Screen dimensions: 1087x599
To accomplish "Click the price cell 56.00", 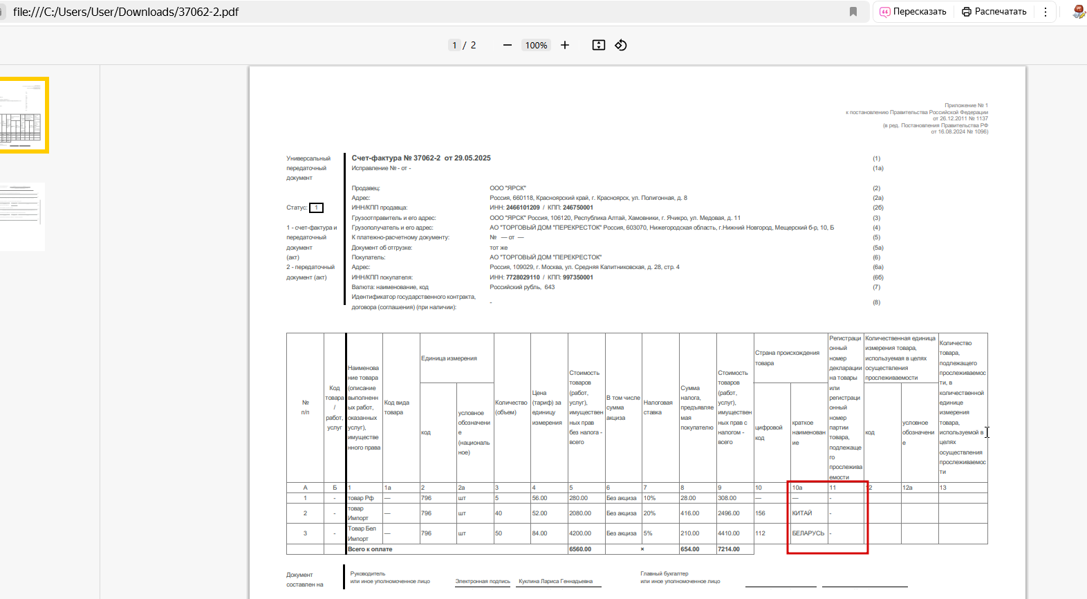I will coord(549,498).
